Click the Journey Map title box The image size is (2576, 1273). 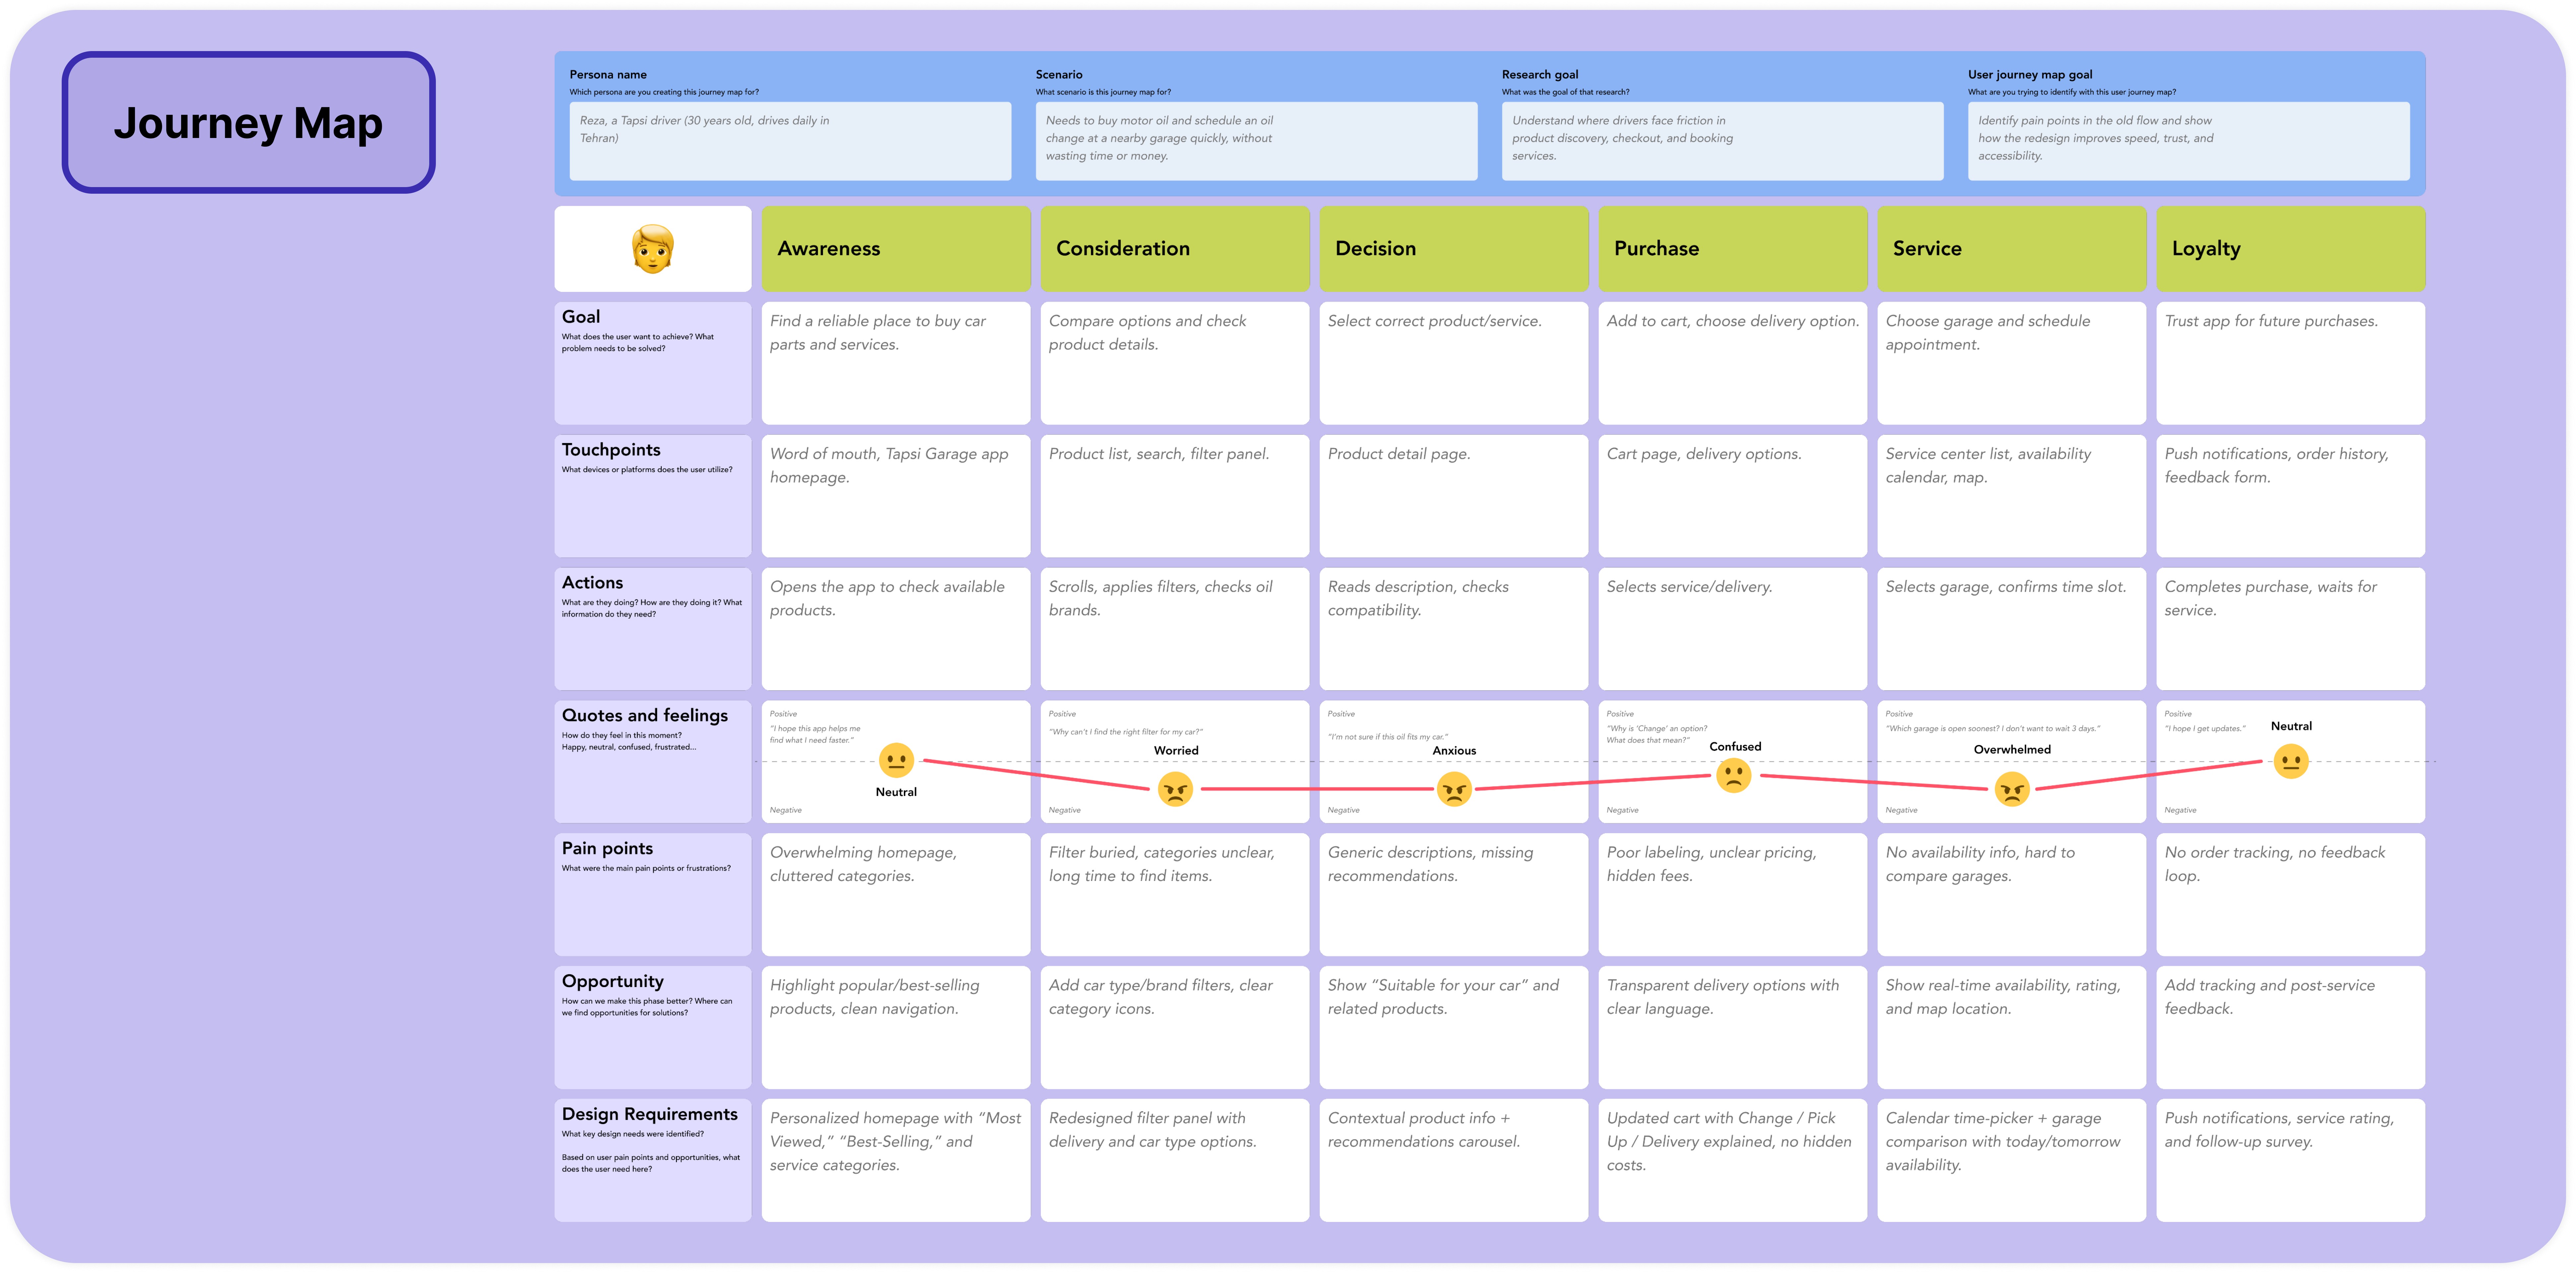(249, 122)
